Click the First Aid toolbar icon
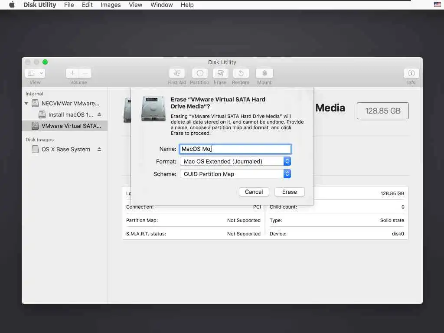The width and height of the screenshot is (444, 333). coord(177,73)
